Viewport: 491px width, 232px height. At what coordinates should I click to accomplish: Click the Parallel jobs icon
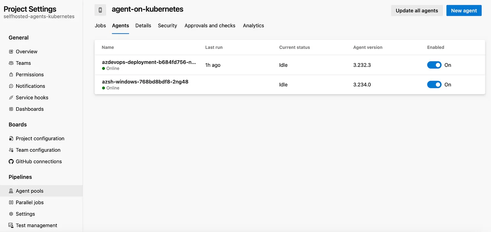11,203
